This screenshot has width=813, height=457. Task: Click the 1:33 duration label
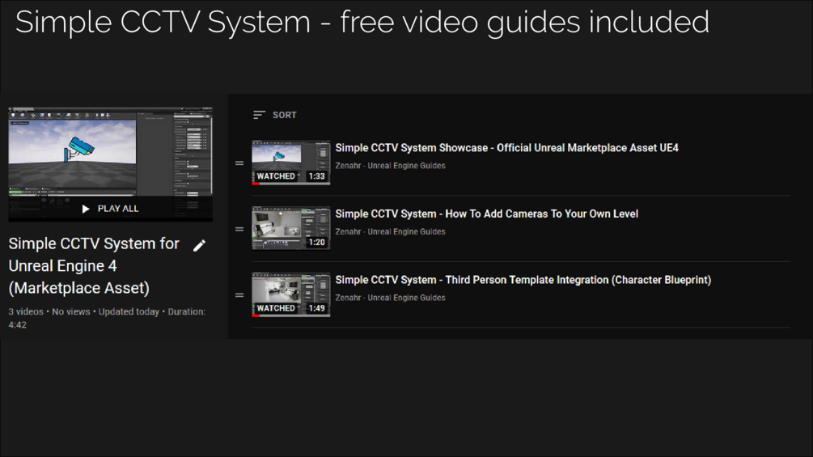click(317, 176)
